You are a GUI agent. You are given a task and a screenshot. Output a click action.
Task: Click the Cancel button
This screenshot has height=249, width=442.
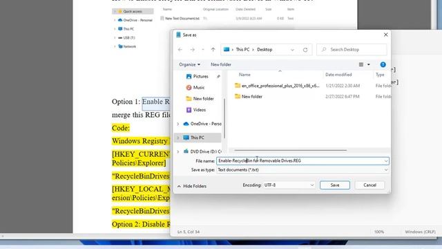(x=369, y=185)
